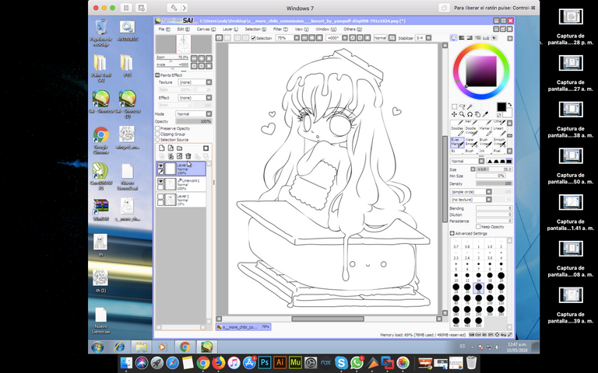Open the Edit menu
Image resolution: width=598 pixels, height=373 pixels.
(184, 30)
